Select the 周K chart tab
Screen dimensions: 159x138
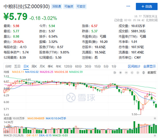coord(34,66)
